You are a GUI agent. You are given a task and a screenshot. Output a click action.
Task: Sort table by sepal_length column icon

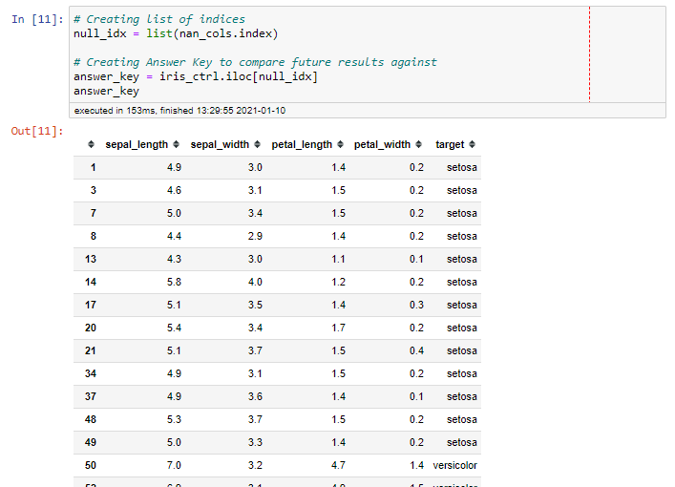click(x=176, y=145)
